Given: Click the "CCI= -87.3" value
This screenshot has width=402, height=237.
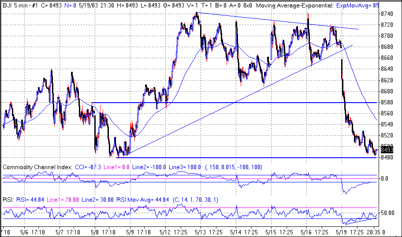Looking at the screenshot, I should click(x=88, y=167).
